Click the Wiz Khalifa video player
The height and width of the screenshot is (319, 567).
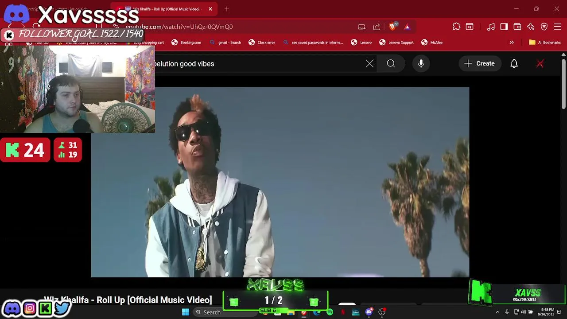point(280,182)
